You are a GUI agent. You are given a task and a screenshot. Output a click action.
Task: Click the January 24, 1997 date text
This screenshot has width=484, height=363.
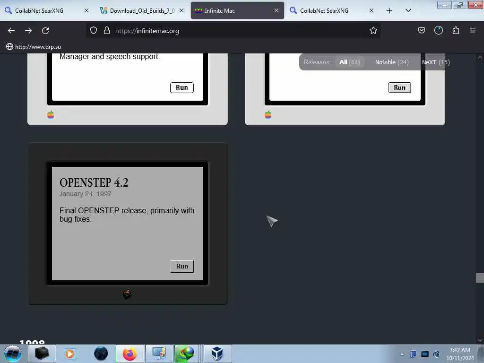pyautogui.click(x=85, y=194)
